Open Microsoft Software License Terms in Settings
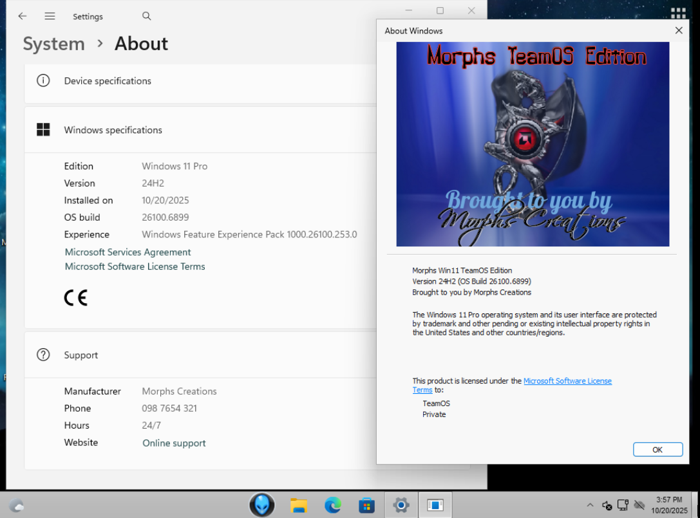The width and height of the screenshot is (700, 518). 135,266
